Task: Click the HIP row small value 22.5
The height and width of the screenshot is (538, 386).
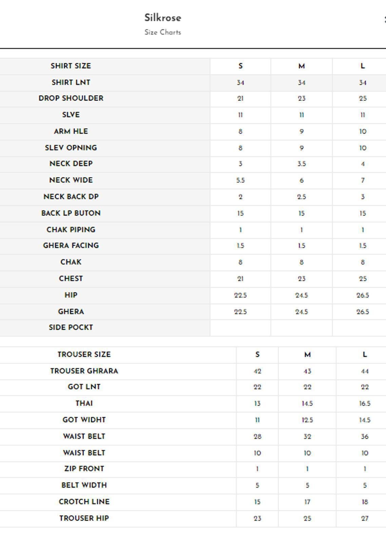Action: pyautogui.click(x=240, y=295)
